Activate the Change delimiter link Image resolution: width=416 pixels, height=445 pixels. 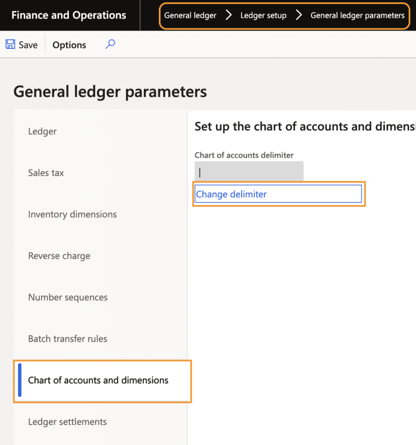click(x=232, y=194)
